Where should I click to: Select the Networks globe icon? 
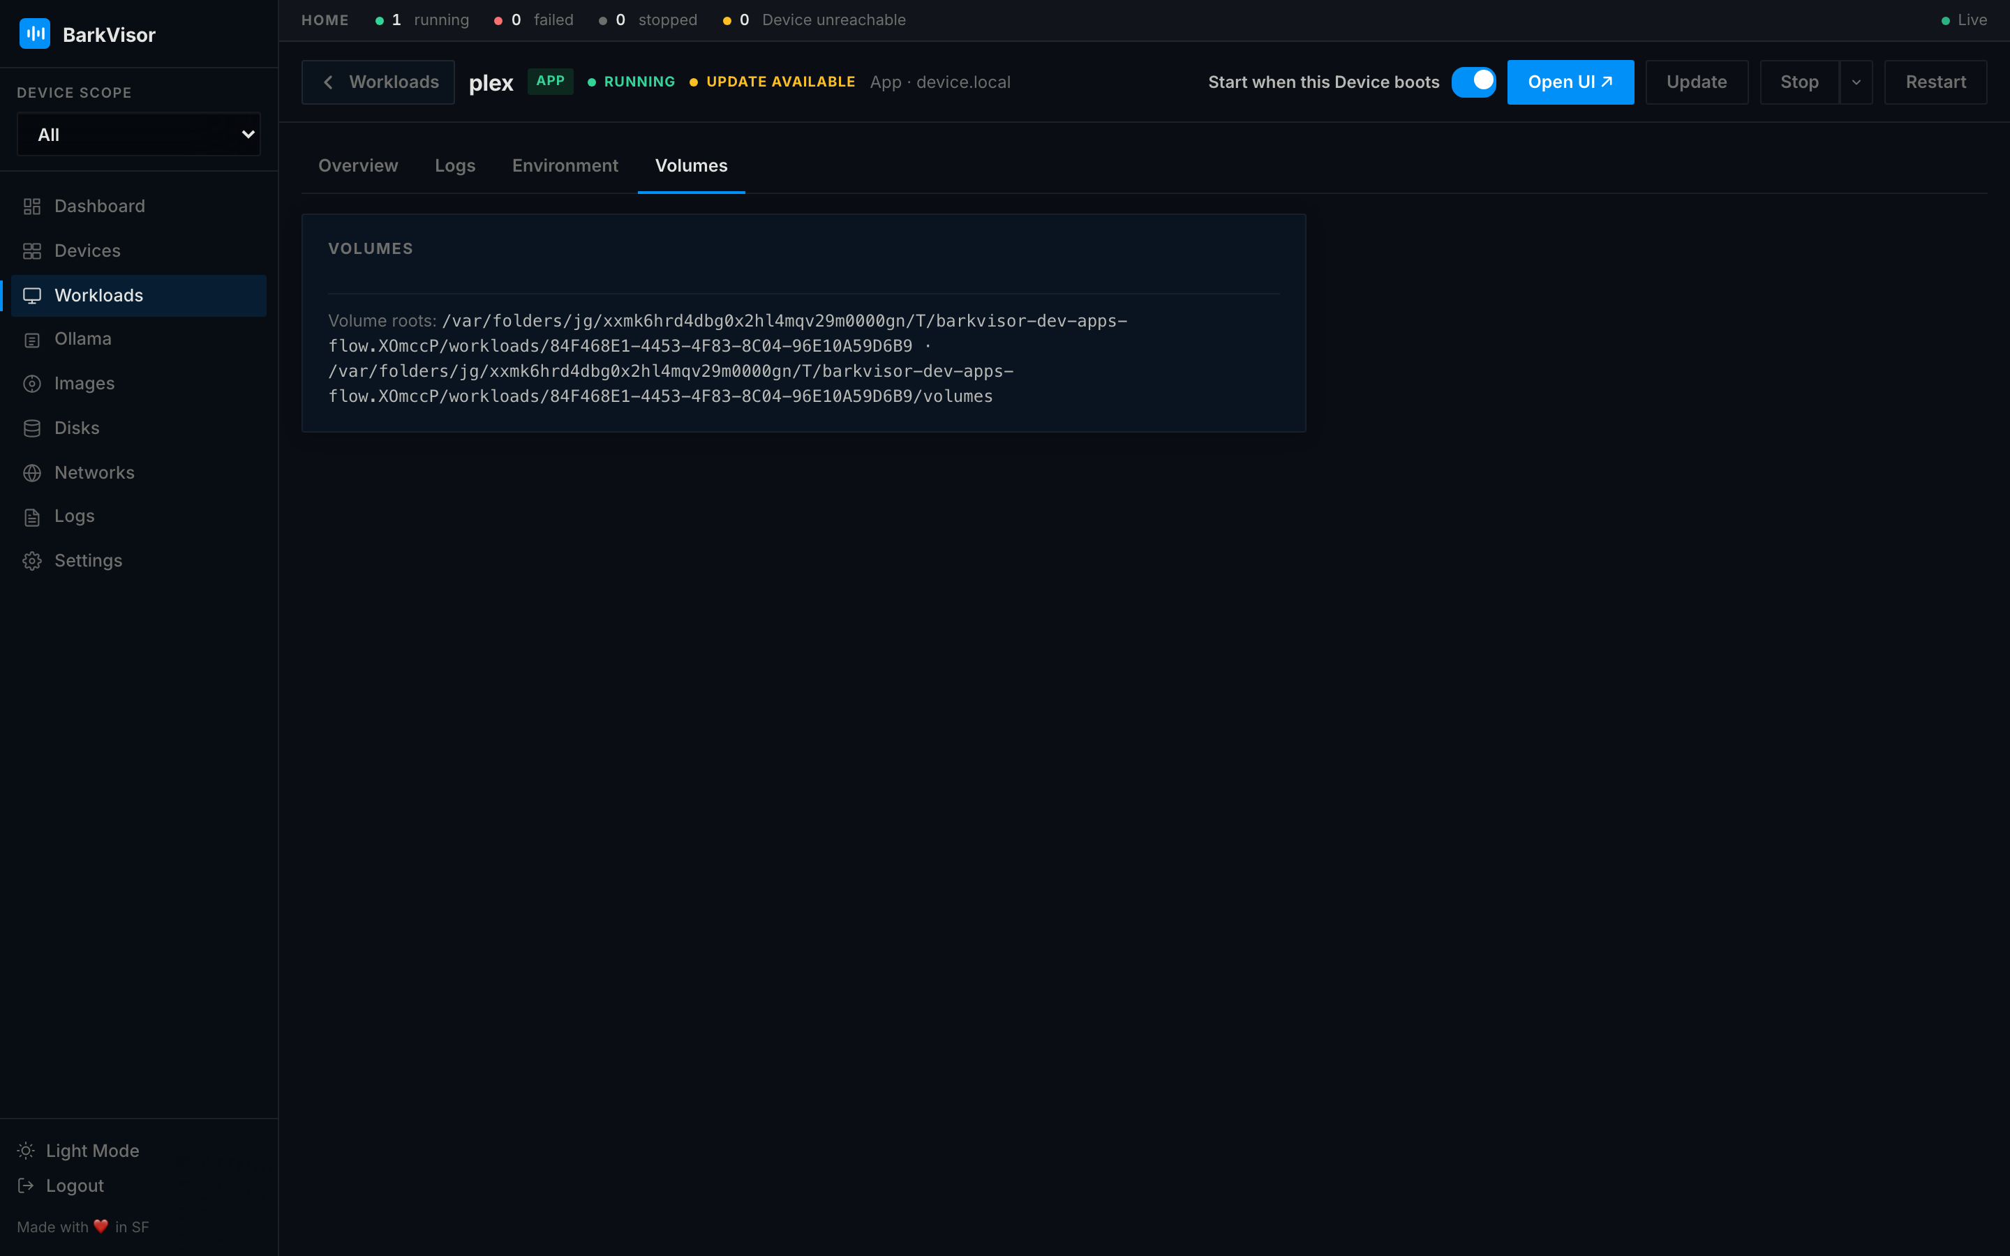(x=31, y=472)
